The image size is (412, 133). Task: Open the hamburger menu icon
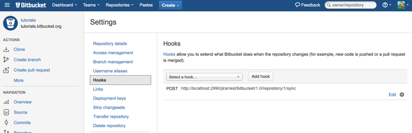[x=7, y=5]
